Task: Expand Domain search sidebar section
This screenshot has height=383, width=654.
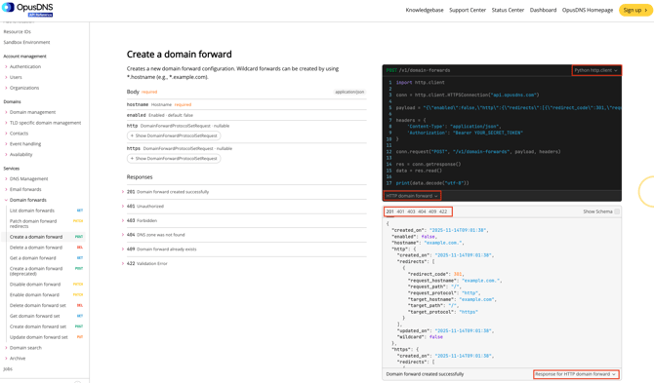Action: click(x=25, y=348)
